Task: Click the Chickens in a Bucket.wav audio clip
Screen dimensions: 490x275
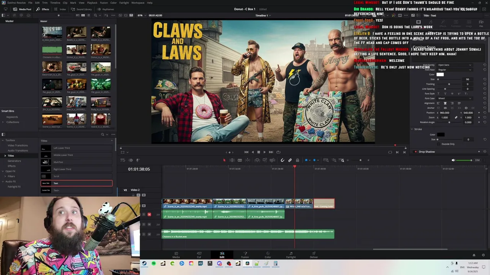Action: [248, 234]
